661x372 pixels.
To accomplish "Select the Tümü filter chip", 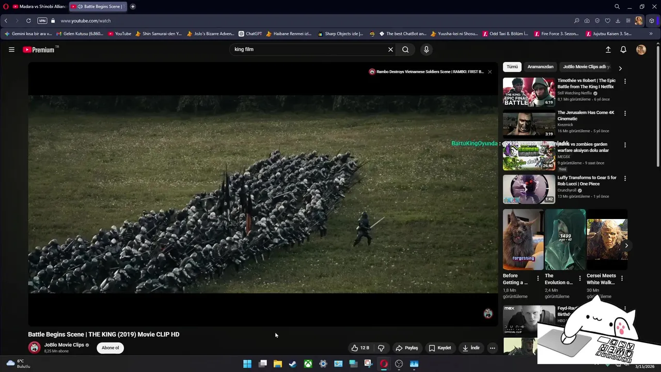I will (512, 67).
